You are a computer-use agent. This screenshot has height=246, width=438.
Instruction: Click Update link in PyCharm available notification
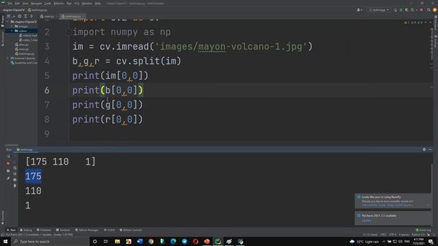point(367,220)
